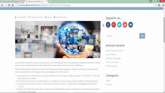This screenshot has width=165, height=93.
Task: Open the Google Plus social icon
Action: pyautogui.click(x=114, y=25)
